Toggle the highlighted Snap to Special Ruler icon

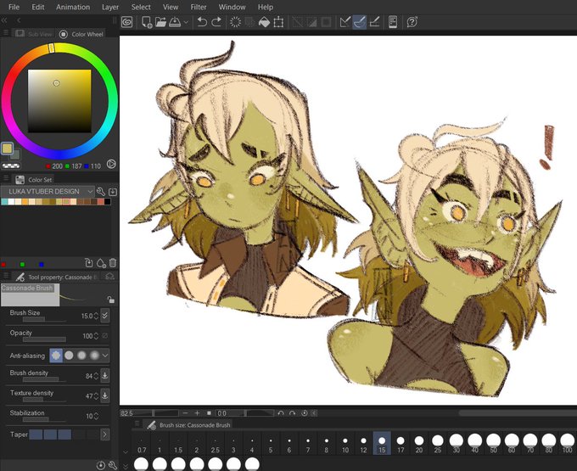pyautogui.click(x=360, y=22)
